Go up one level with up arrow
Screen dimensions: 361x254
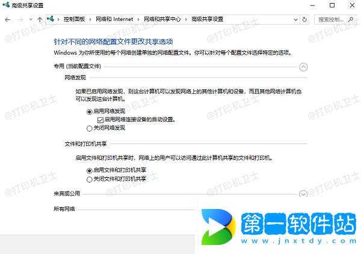pyautogui.click(x=40, y=20)
